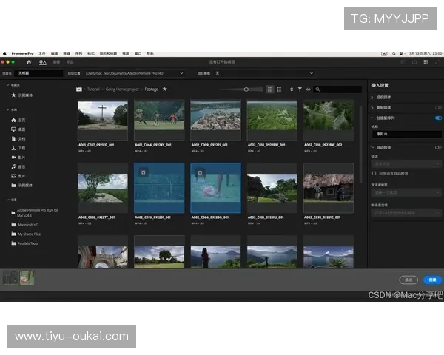Click the folder icon in breadcrumb path
The image size is (444, 355).
(80, 89)
